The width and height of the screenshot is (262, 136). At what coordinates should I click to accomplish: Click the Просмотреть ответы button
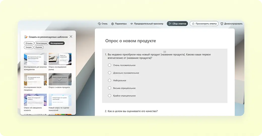204,24
